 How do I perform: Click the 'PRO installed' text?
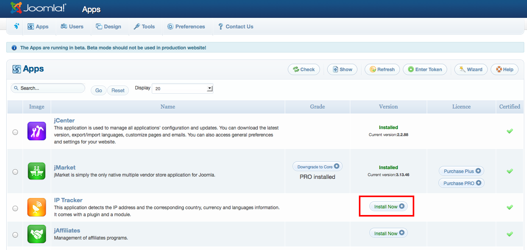coord(318,177)
